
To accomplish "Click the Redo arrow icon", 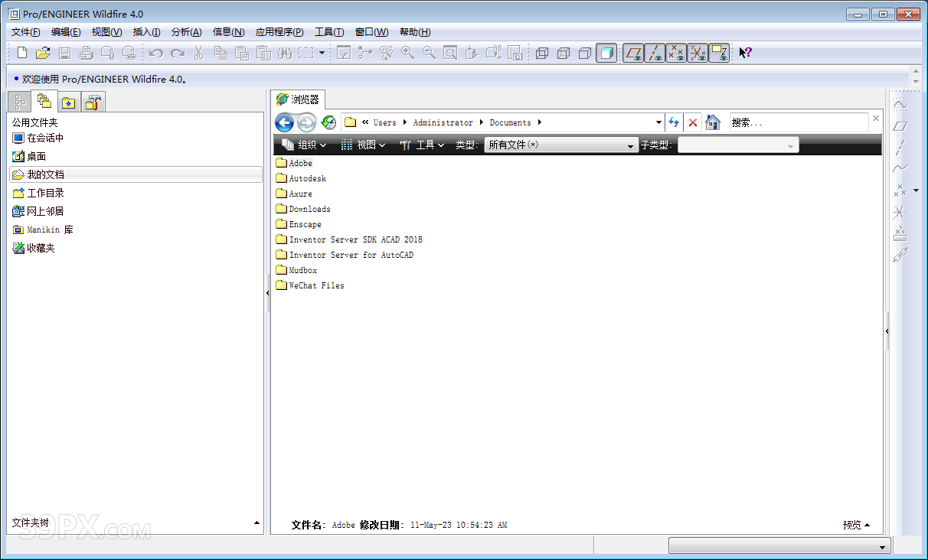I will 178,53.
